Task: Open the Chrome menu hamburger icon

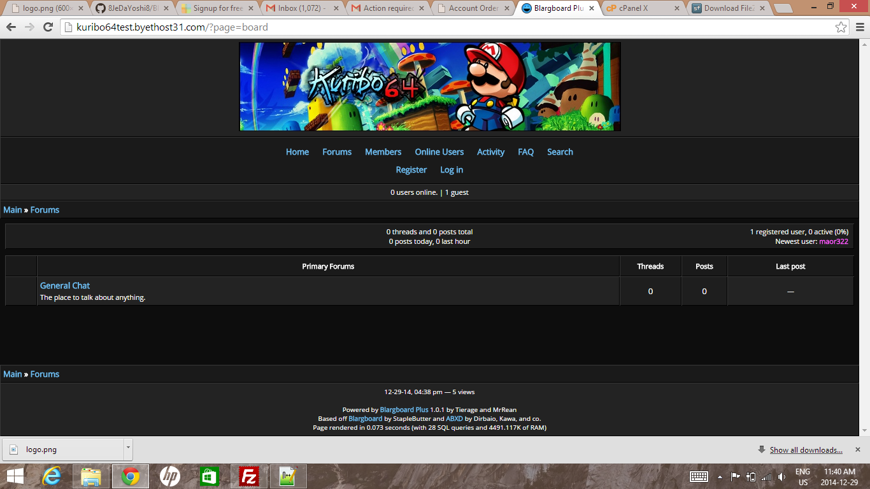Action: [x=859, y=27]
